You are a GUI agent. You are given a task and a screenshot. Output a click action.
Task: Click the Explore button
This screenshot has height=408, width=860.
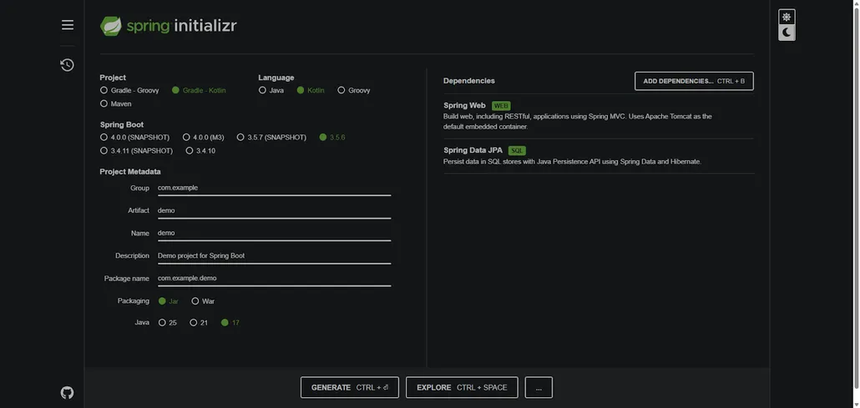pyautogui.click(x=462, y=387)
